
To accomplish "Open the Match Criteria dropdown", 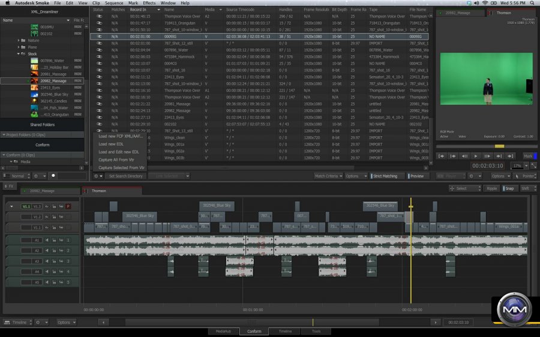I will tap(328, 176).
